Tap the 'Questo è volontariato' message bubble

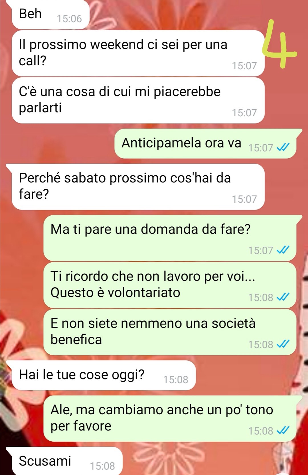[170, 285]
